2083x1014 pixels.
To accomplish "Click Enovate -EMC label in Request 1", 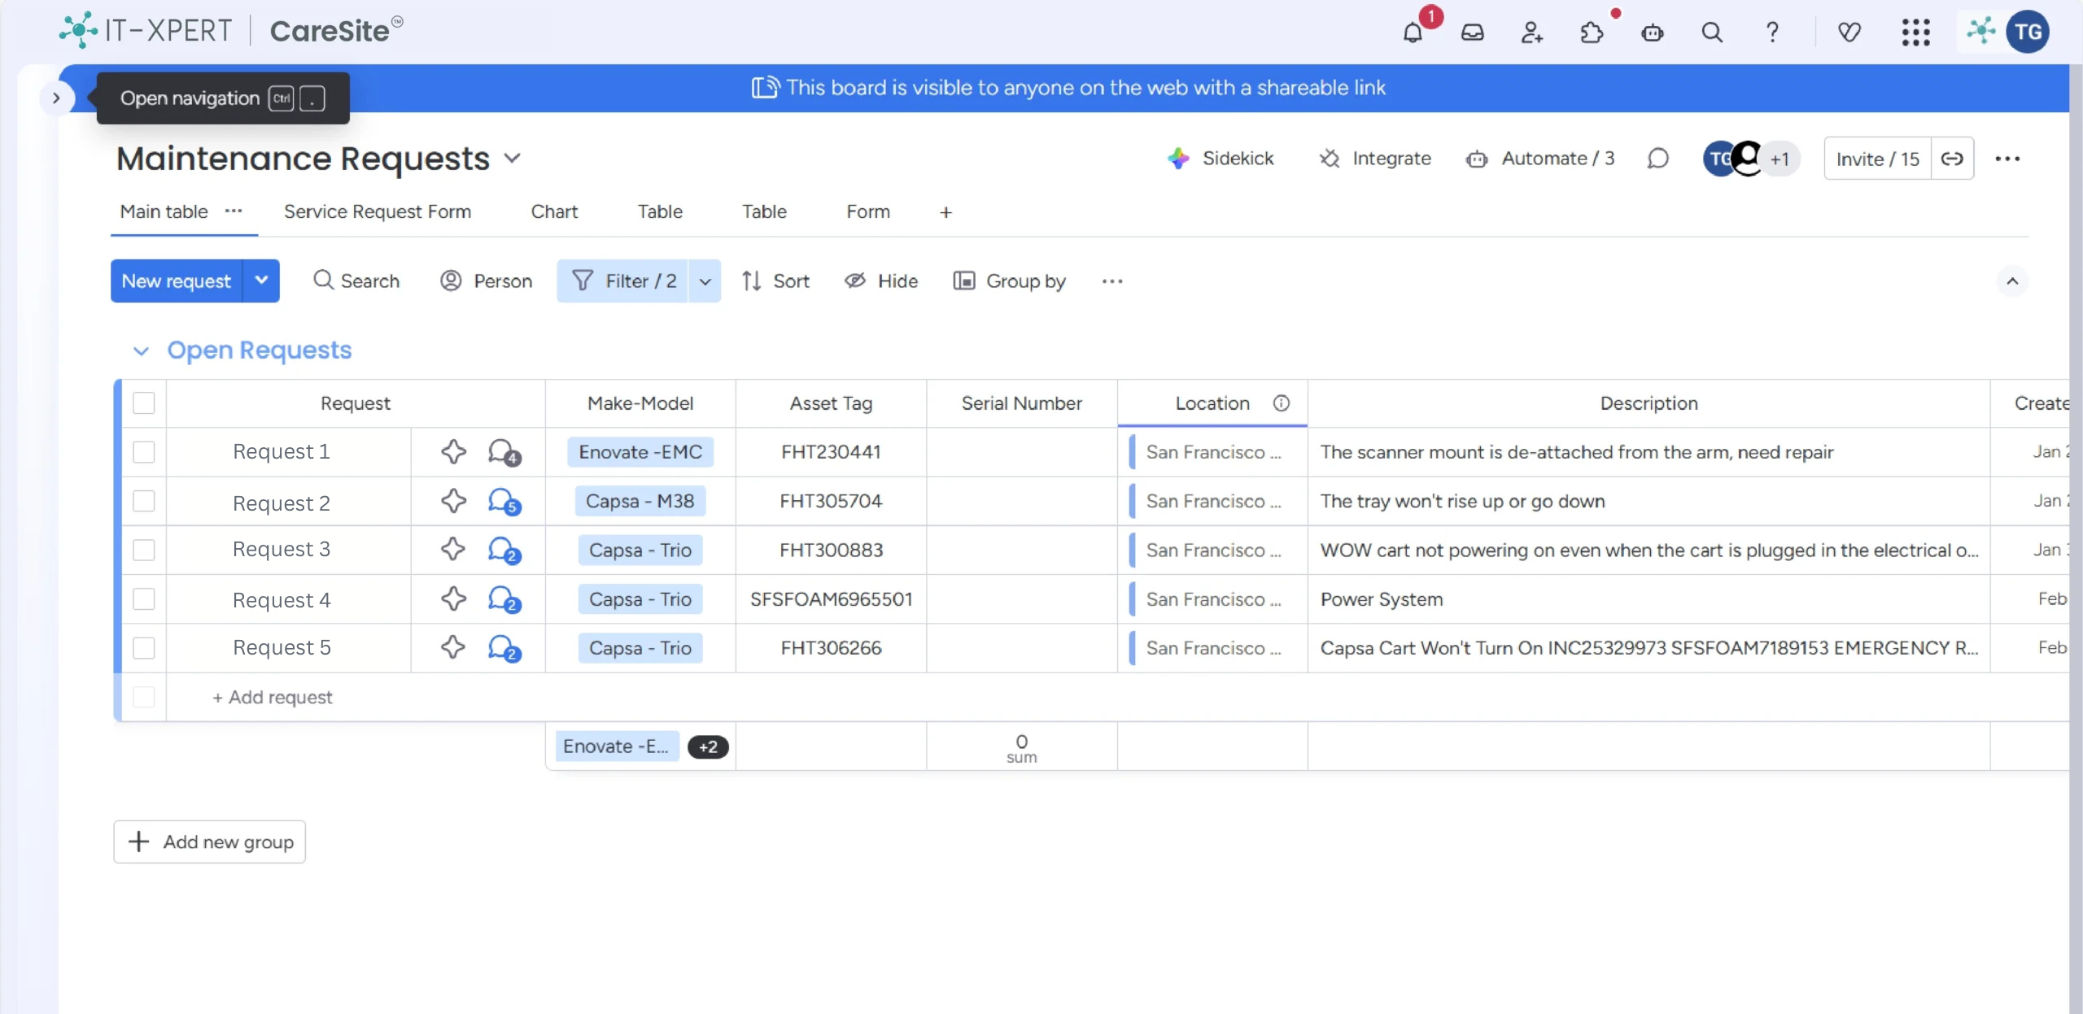I will [640, 452].
